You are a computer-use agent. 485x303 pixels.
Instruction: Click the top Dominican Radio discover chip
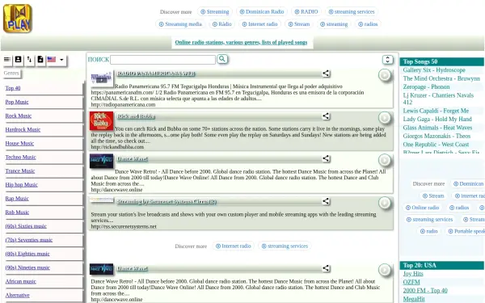[262, 12]
